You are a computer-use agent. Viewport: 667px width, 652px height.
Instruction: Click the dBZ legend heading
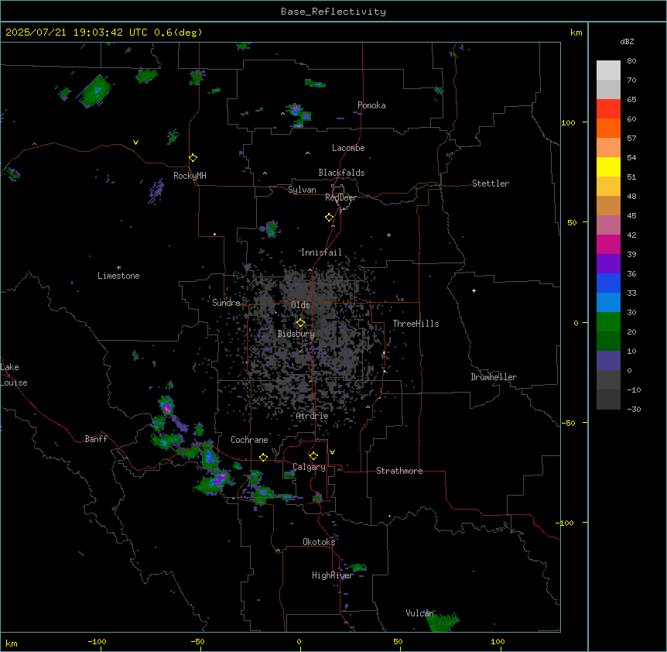click(627, 42)
